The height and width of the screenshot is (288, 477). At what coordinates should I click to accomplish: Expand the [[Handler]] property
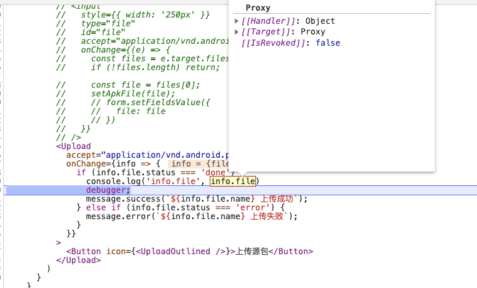pos(237,21)
